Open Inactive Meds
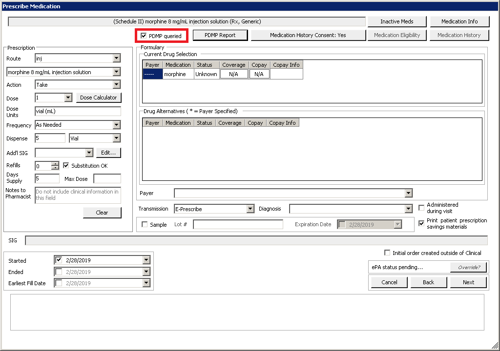This screenshot has height=351, width=500. [397, 21]
